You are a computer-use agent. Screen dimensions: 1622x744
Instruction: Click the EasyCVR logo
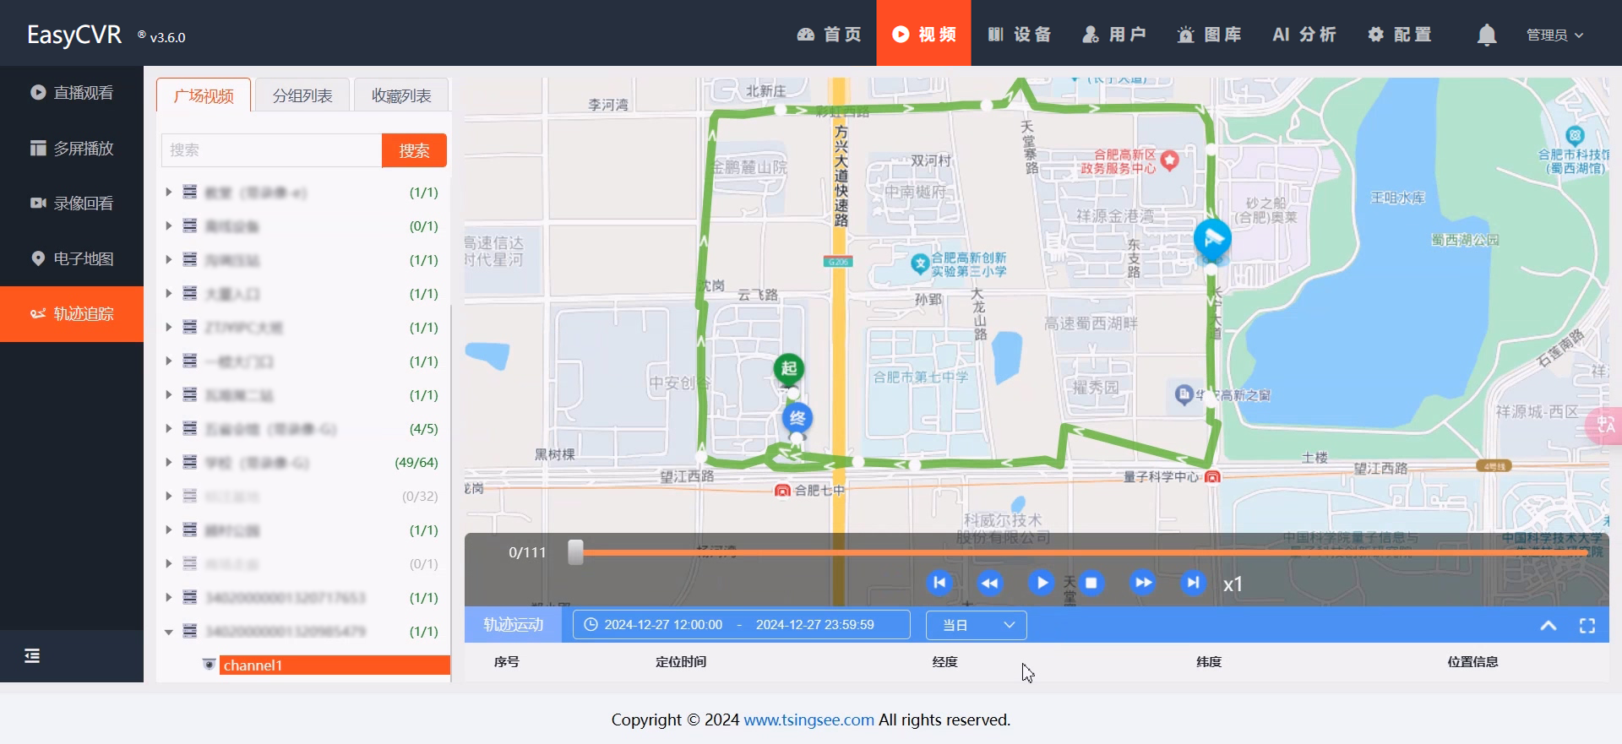pyautogui.click(x=74, y=35)
